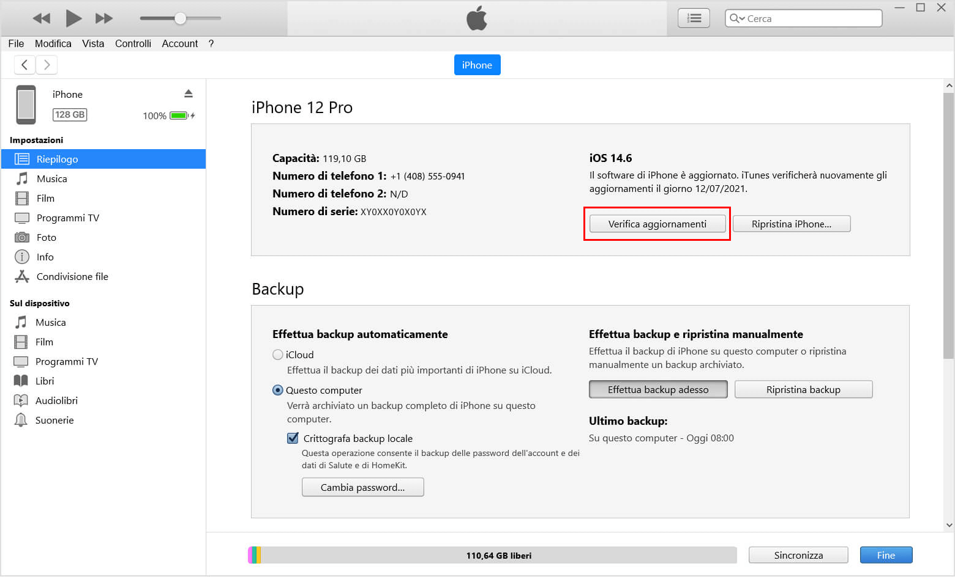The width and height of the screenshot is (955, 577).
Task: Open the Controlli menu
Action: click(x=133, y=43)
